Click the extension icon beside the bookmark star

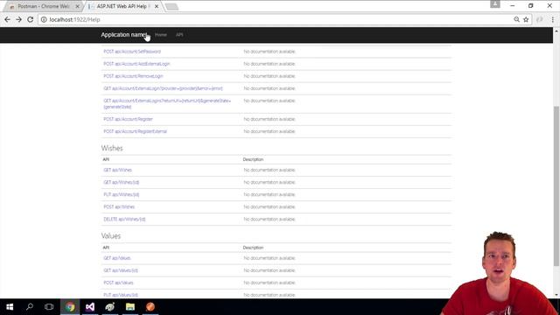pyautogui.click(x=539, y=19)
